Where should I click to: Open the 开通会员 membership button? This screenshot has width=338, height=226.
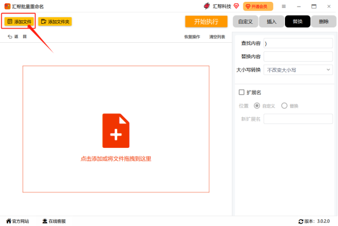(258, 7)
